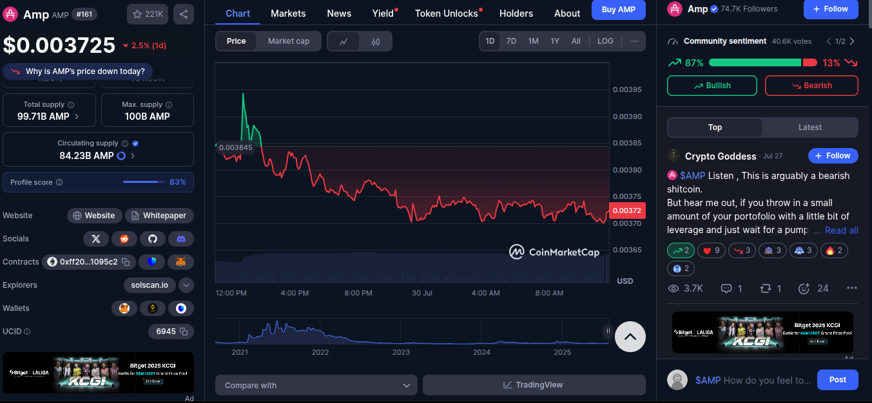872x403 pixels.
Task: Open the Yield tab
Action: 383,13
